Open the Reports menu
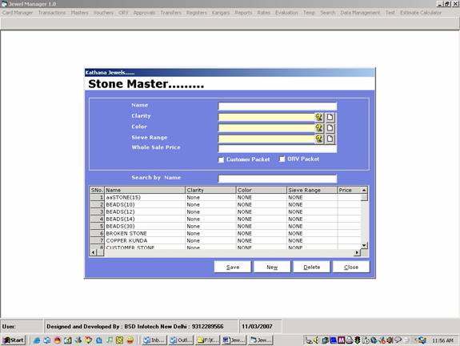The image size is (460, 346). [x=243, y=13]
